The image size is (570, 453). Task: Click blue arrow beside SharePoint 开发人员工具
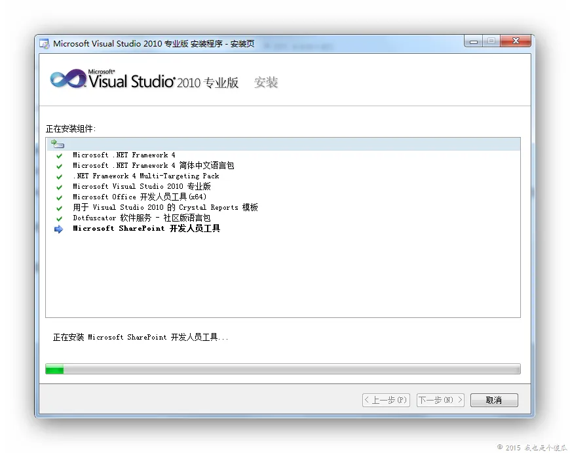click(x=58, y=229)
